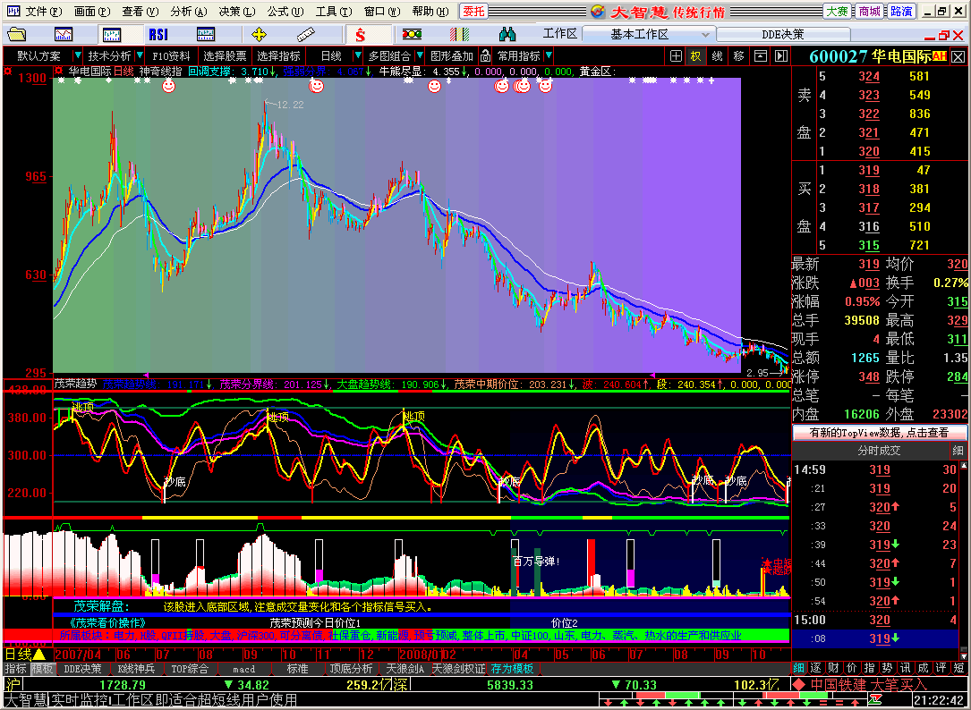The width and height of the screenshot is (971, 710).
Task: Close the 600027 quote panel via X
Action: (x=958, y=57)
